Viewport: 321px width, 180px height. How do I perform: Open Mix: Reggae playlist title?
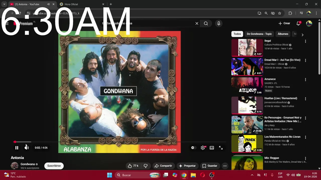pyautogui.click(x=272, y=158)
